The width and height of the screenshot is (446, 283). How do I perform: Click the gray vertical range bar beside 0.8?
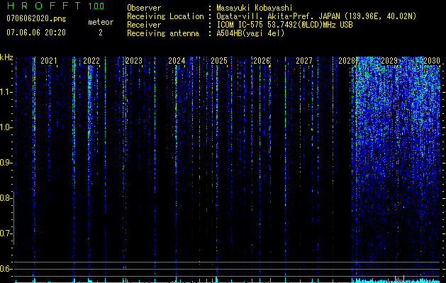pyautogui.click(x=14, y=218)
